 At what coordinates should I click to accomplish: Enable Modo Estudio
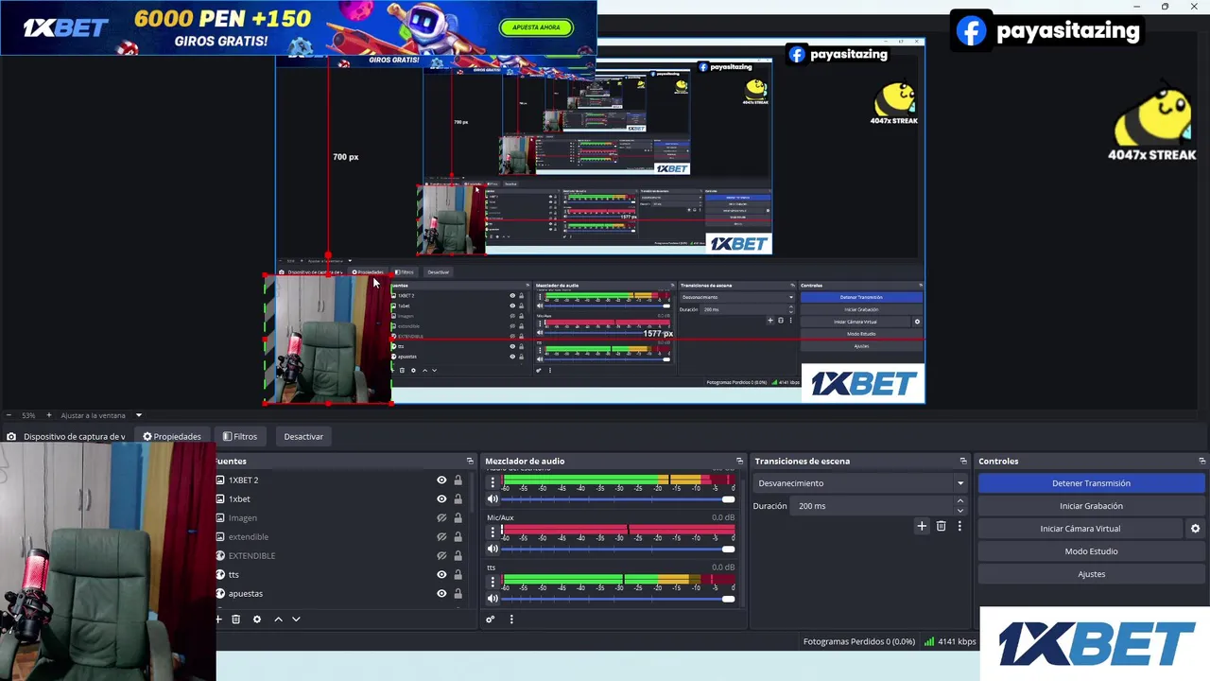click(1091, 551)
